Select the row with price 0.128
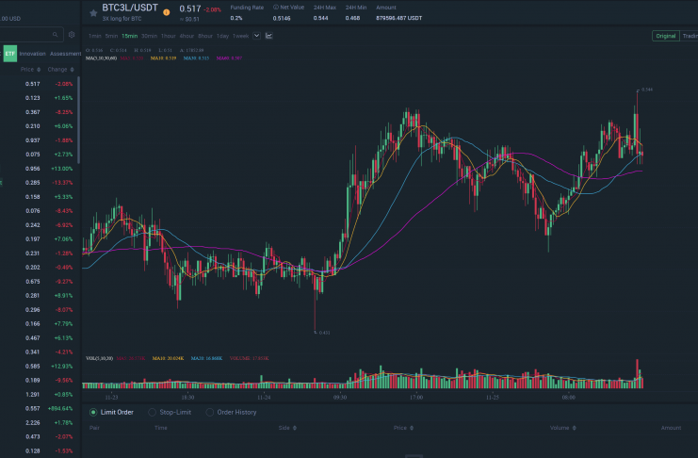The height and width of the screenshot is (458, 698). [39, 450]
